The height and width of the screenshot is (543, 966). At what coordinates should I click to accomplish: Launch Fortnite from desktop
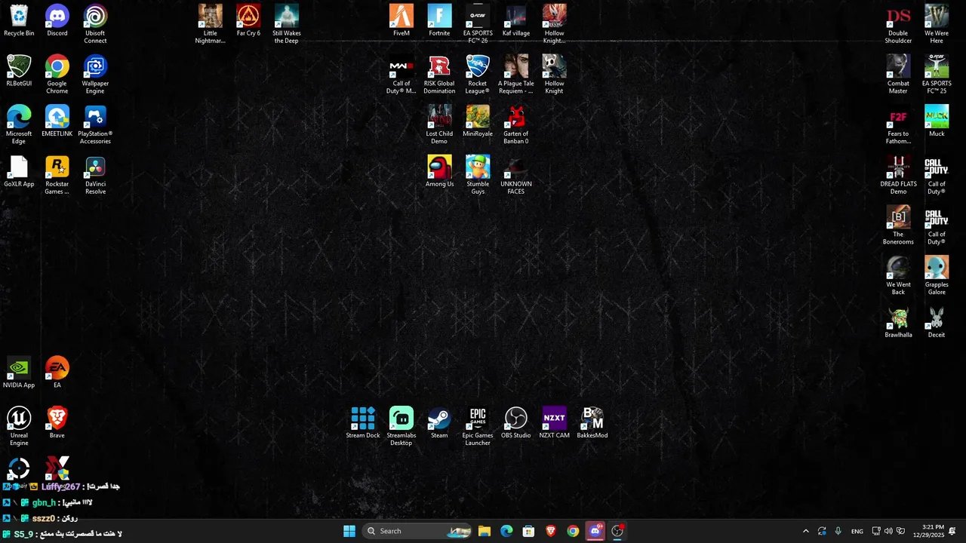click(x=439, y=20)
